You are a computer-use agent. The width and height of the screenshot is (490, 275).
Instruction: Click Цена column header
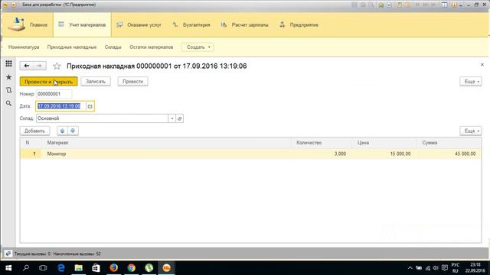tap(384, 143)
